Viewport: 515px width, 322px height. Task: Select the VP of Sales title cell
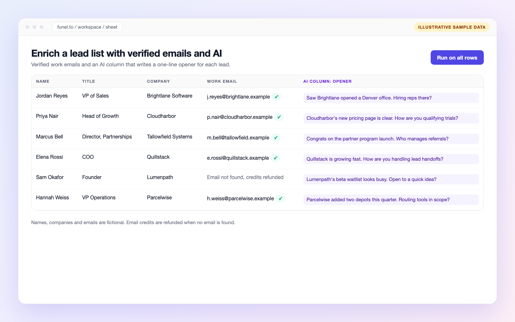tap(96, 96)
